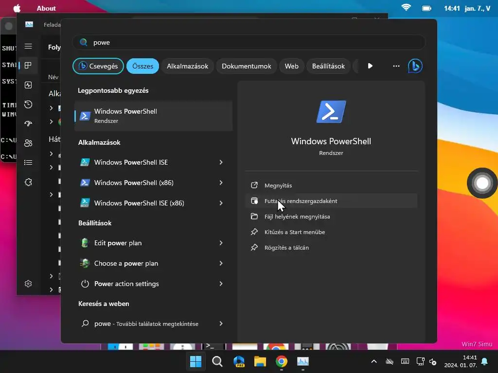
Task: Switch to Task Manager on the taskbar
Action: pyautogui.click(x=302, y=361)
